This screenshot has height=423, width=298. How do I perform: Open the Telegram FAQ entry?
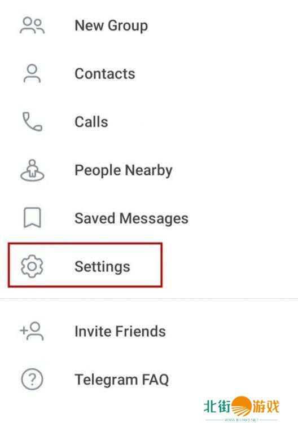tap(149, 380)
